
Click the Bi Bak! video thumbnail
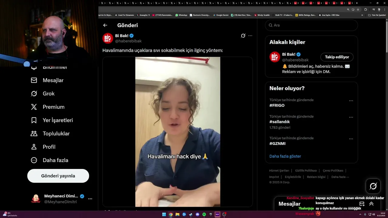click(178, 132)
